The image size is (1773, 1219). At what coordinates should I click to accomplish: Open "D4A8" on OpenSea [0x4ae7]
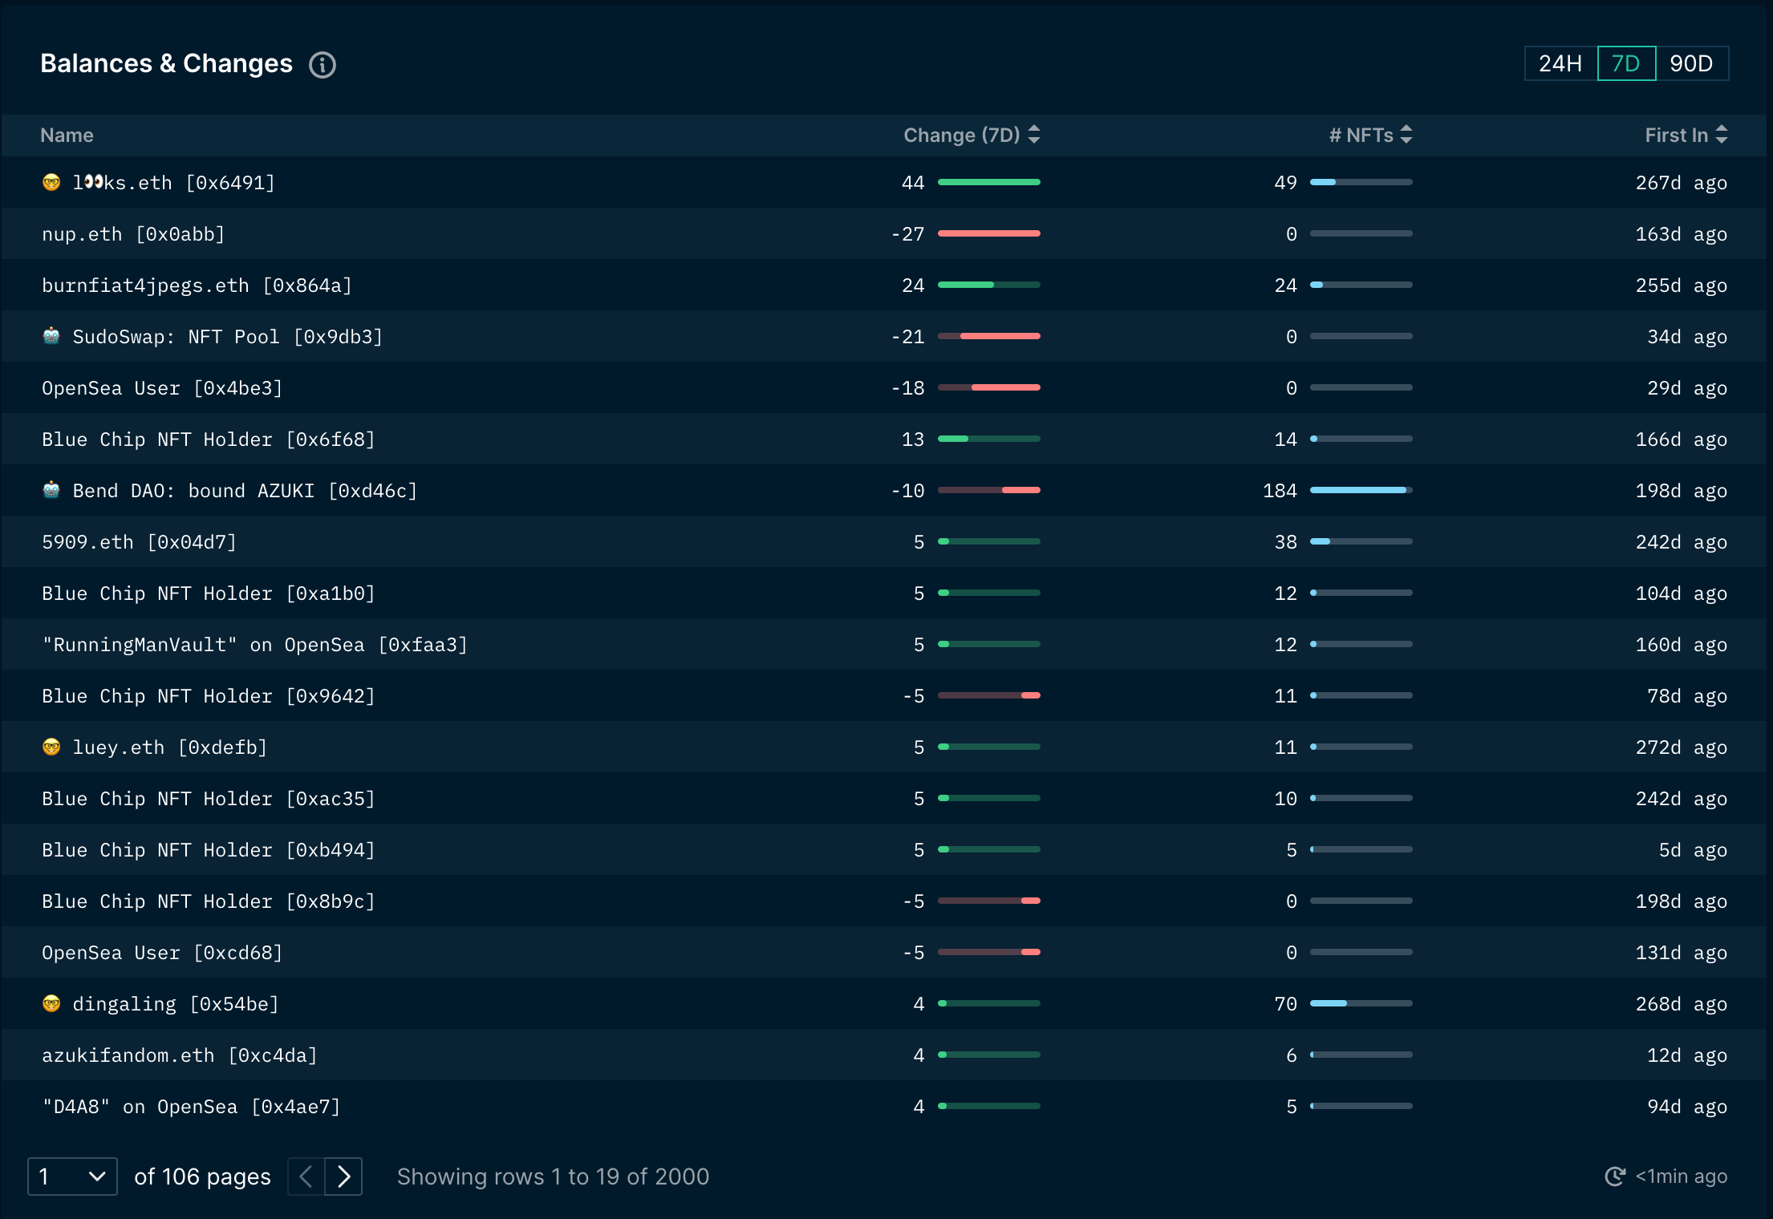point(191,1107)
